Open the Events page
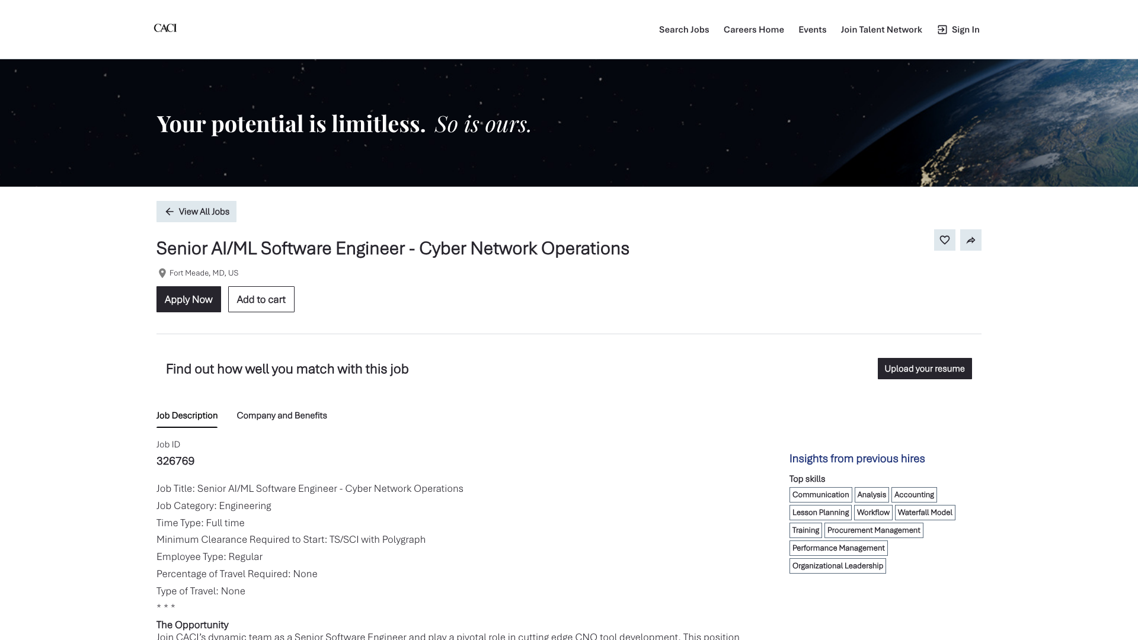Image resolution: width=1138 pixels, height=640 pixels. click(x=812, y=30)
